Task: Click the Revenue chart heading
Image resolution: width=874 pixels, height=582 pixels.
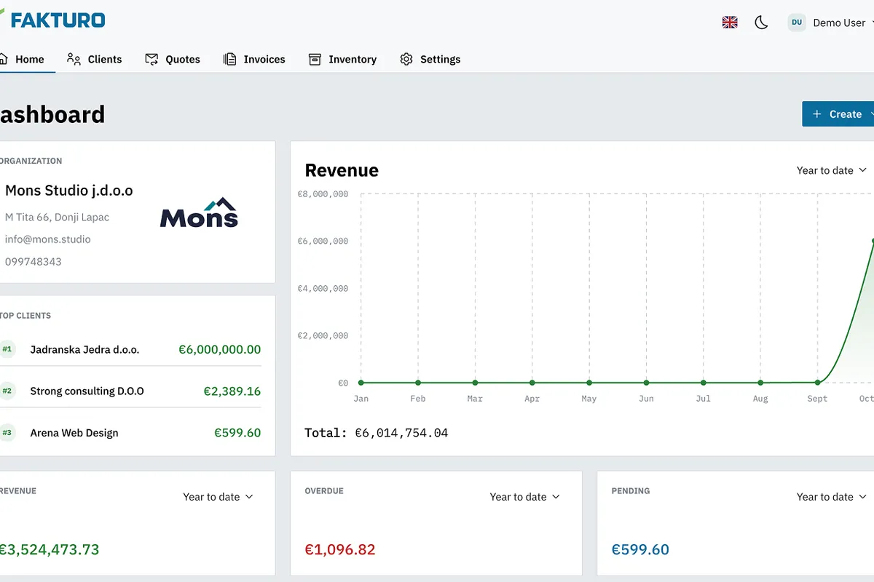Action: click(342, 170)
